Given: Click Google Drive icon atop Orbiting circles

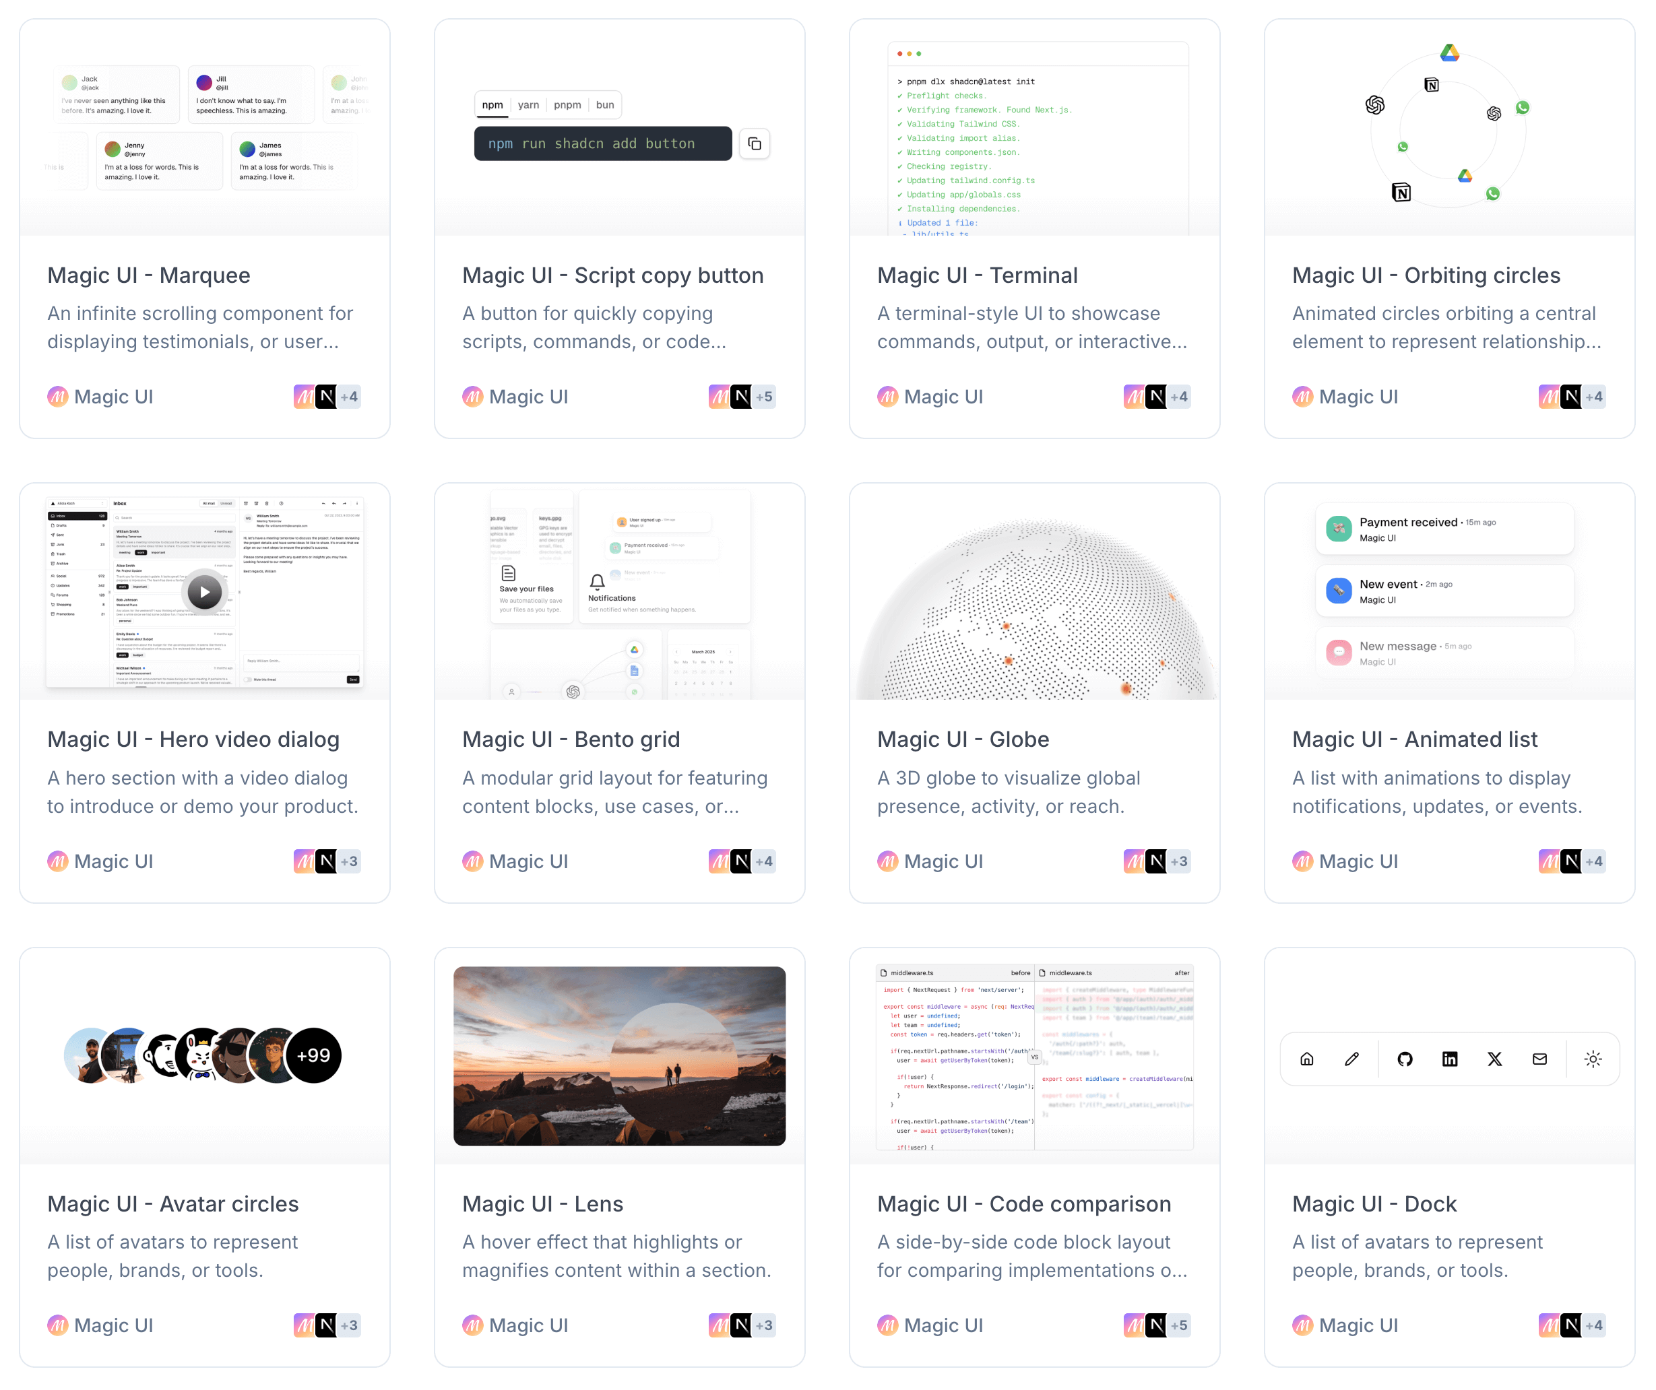Looking at the screenshot, I should (x=1449, y=53).
